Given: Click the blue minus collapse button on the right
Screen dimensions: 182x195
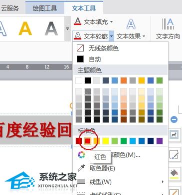Looking at the screenshot, I should pyautogui.click(x=174, y=119).
